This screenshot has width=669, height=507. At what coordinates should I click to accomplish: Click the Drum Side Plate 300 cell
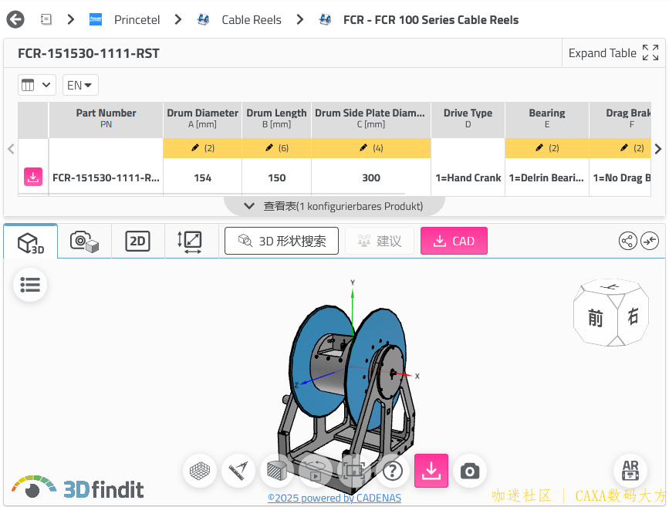(371, 178)
